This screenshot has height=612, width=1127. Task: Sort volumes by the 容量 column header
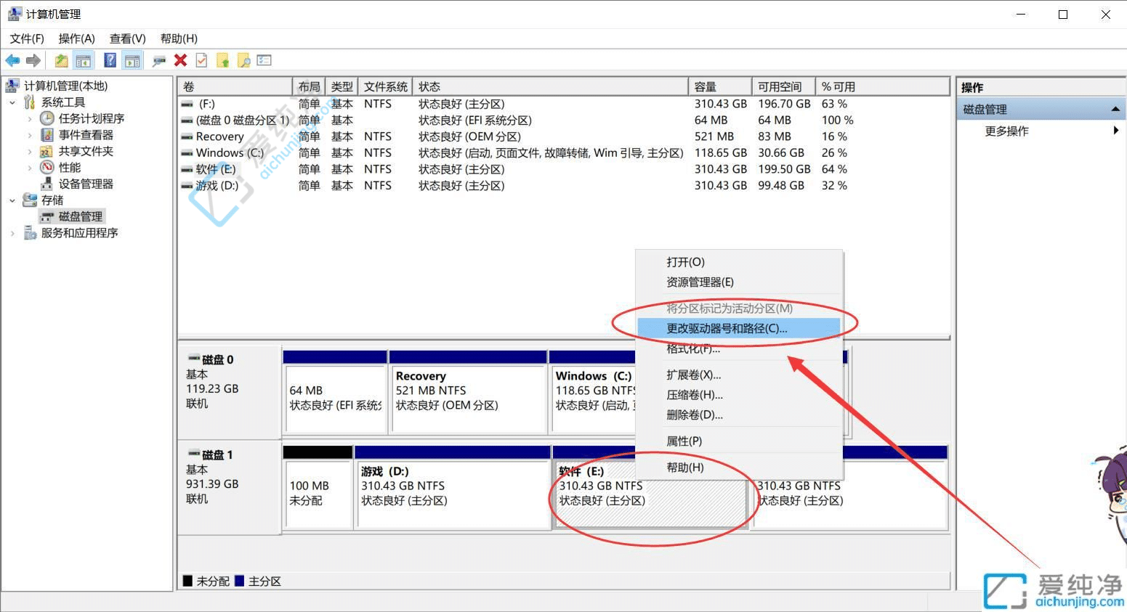tap(718, 86)
